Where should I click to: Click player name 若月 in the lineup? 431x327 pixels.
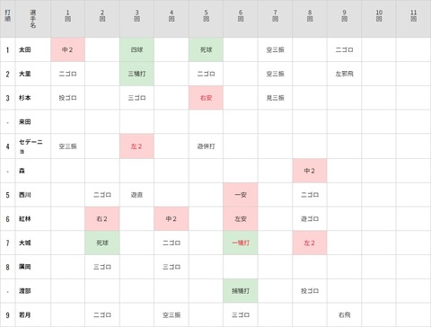(25, 314)
